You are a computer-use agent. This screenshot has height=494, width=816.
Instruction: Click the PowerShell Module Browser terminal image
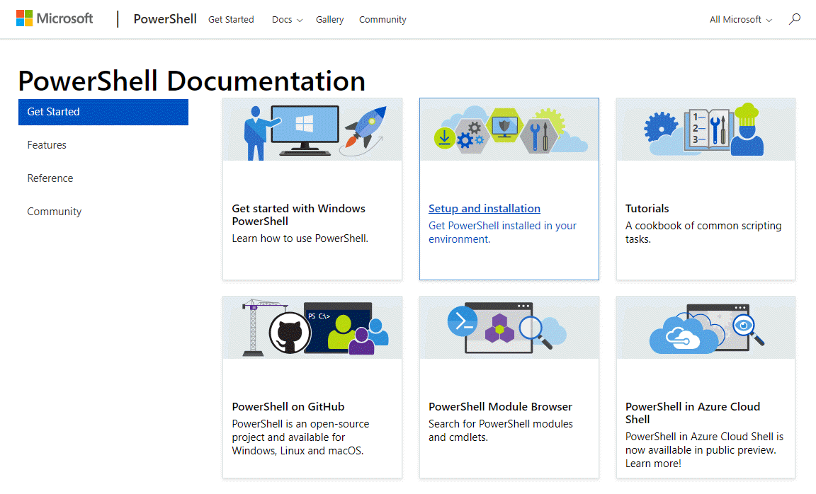point(509,327)
